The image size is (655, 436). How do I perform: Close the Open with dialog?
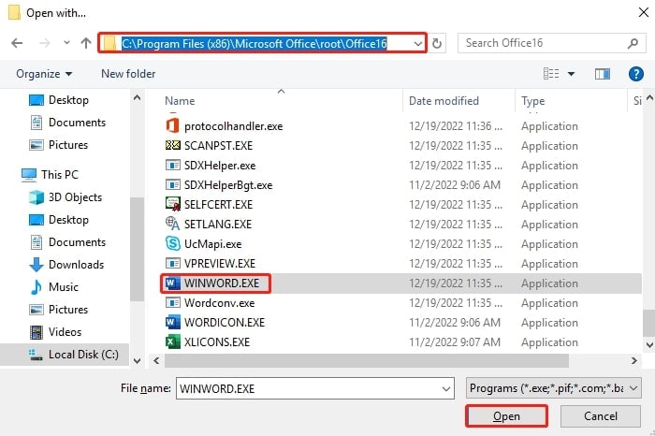644,13
